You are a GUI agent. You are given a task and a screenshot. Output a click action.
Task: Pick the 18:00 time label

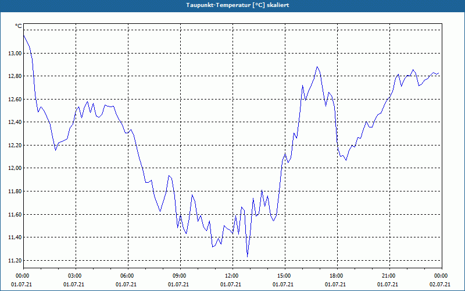[337, 276]
